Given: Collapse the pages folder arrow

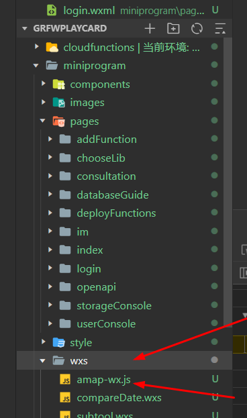Looking at the screenshot, I should coord(43,121).
